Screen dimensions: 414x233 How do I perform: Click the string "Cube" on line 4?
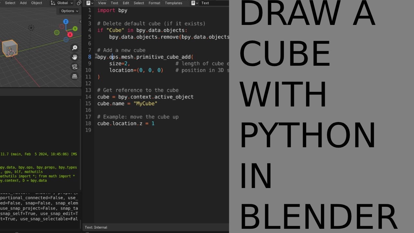tap(115, 30)
